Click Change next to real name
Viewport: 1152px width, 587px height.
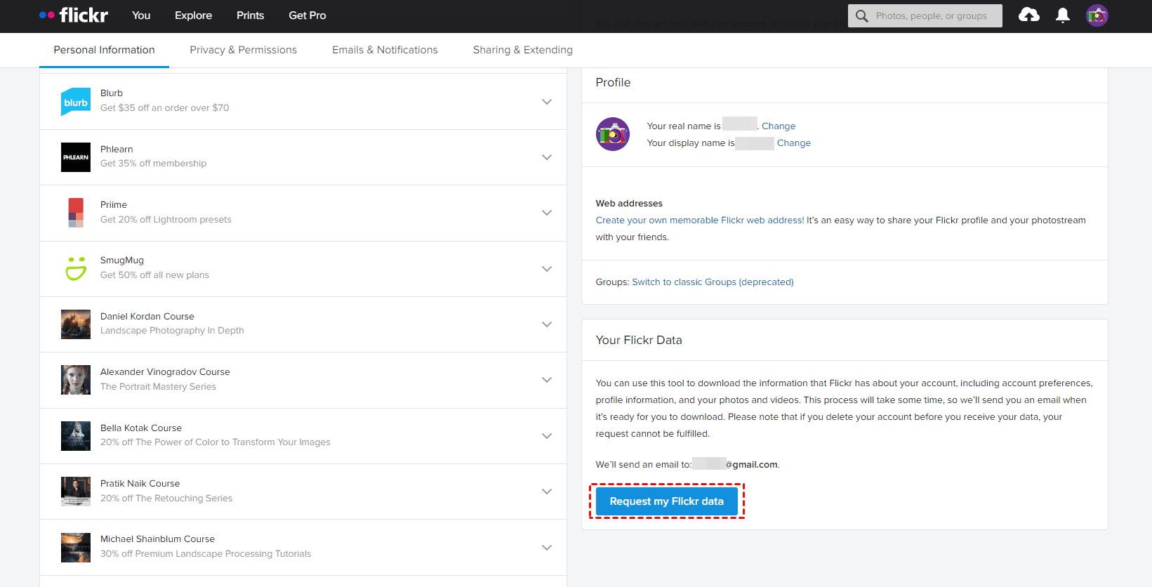tap(779, 126)
